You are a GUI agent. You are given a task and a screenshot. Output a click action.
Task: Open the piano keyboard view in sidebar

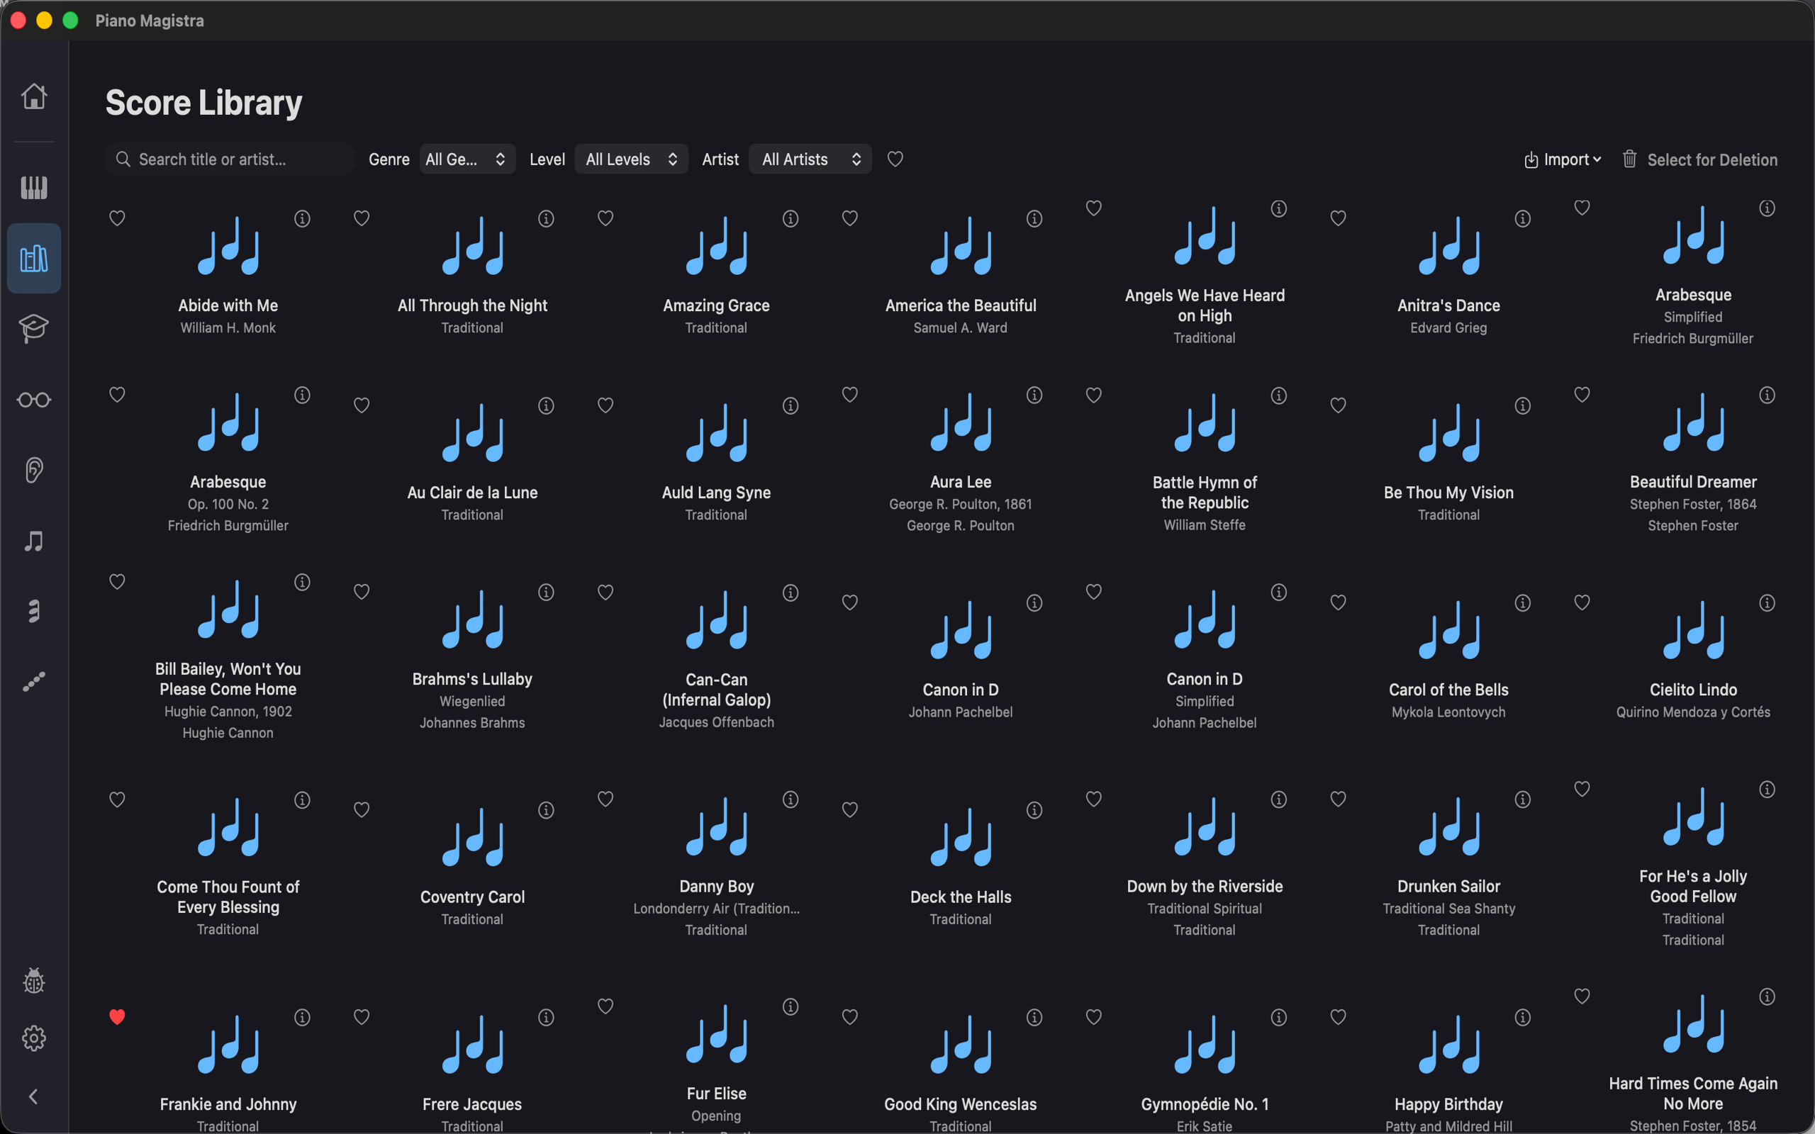(x=34, y=186)
